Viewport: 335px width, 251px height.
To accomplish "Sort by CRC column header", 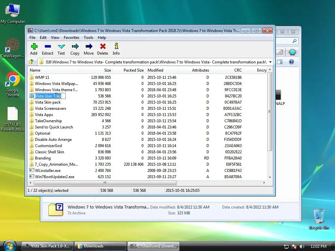I will tap(227, 70).
